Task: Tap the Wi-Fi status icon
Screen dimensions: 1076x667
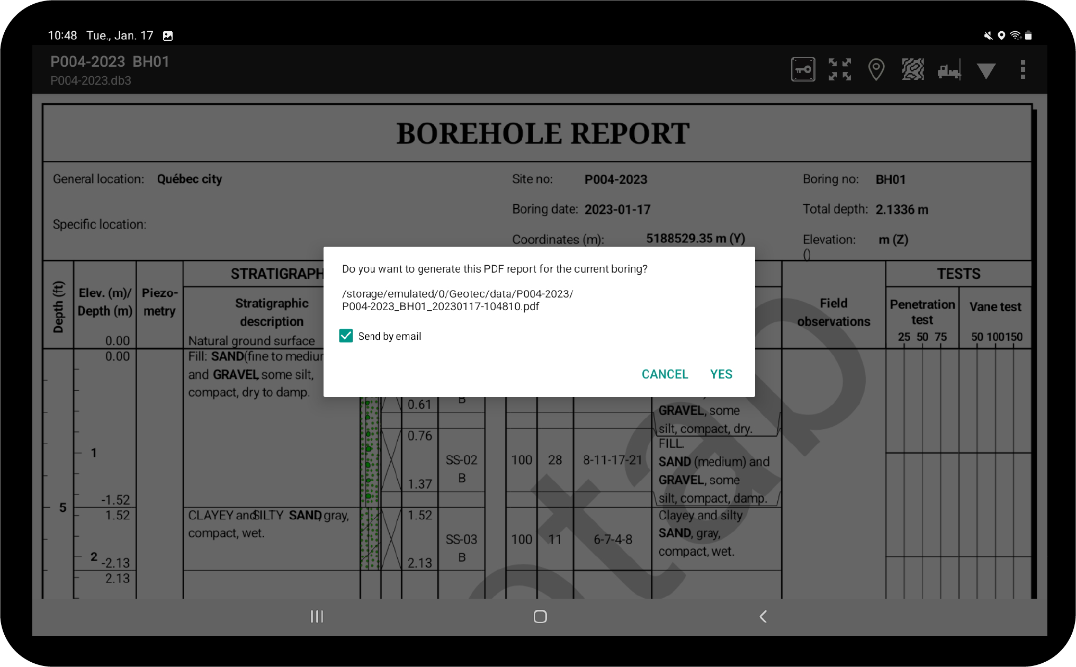Action: pyautogui.click(x=1016, y=35)
